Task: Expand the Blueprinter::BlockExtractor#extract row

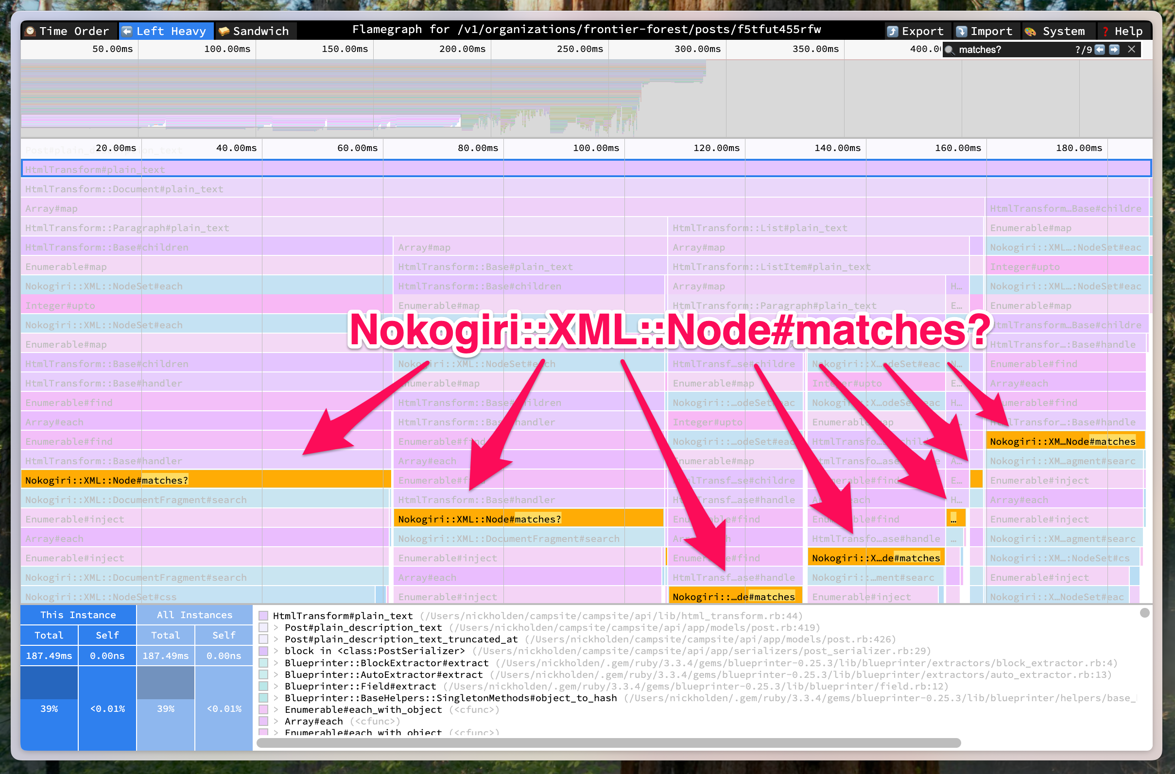Action: [276, 663]
